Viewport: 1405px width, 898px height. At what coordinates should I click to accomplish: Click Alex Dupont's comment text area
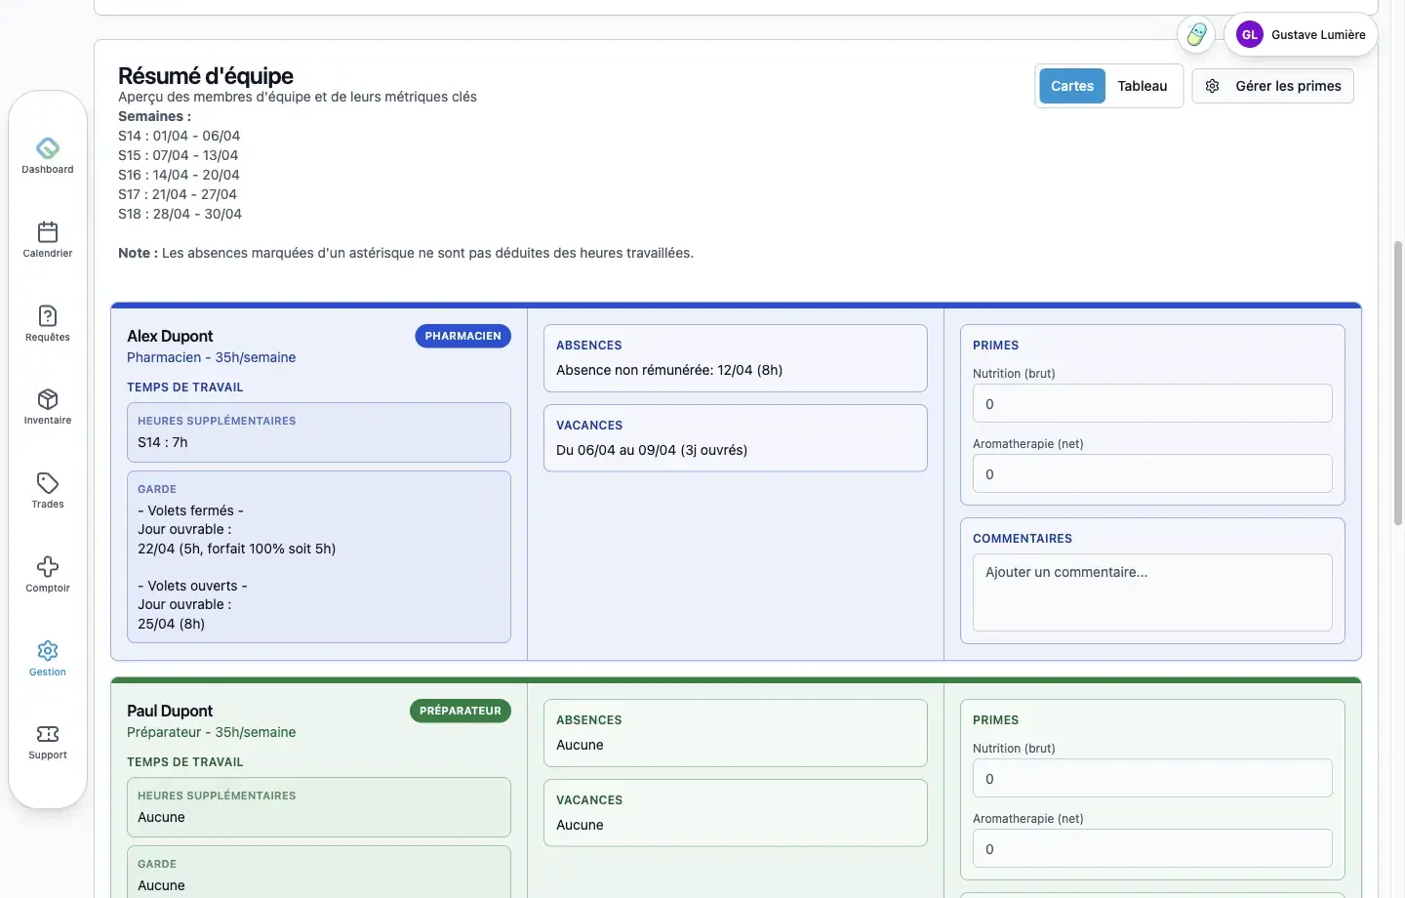tap(1152, 592)
